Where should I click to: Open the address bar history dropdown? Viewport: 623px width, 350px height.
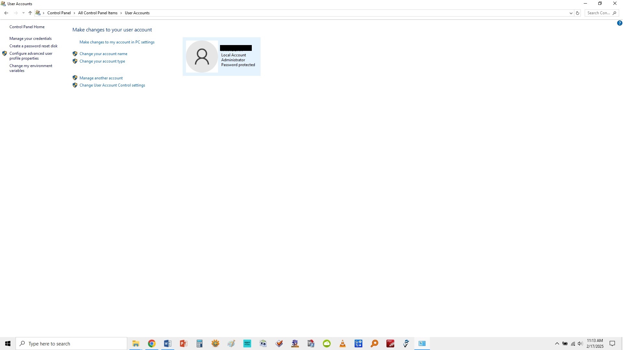coord(571,13)
